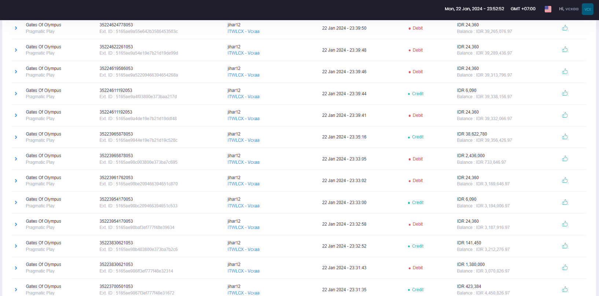Expand row for transaction 35223961762053
599x296 pixels.
click(x=16, y=181)
